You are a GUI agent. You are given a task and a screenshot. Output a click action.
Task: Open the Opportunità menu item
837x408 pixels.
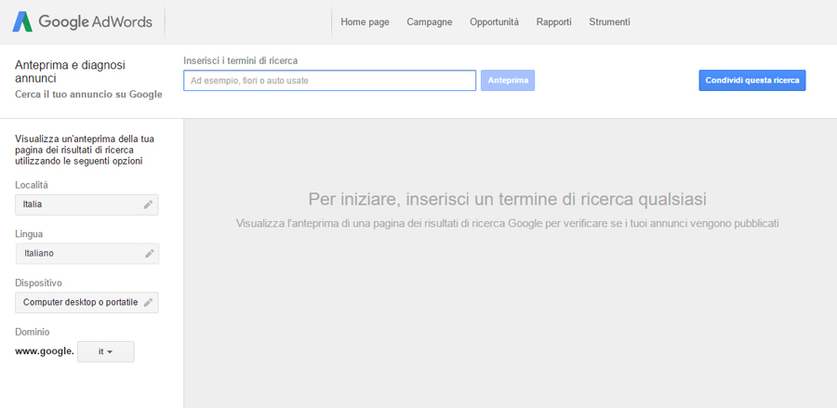(495, 22)
